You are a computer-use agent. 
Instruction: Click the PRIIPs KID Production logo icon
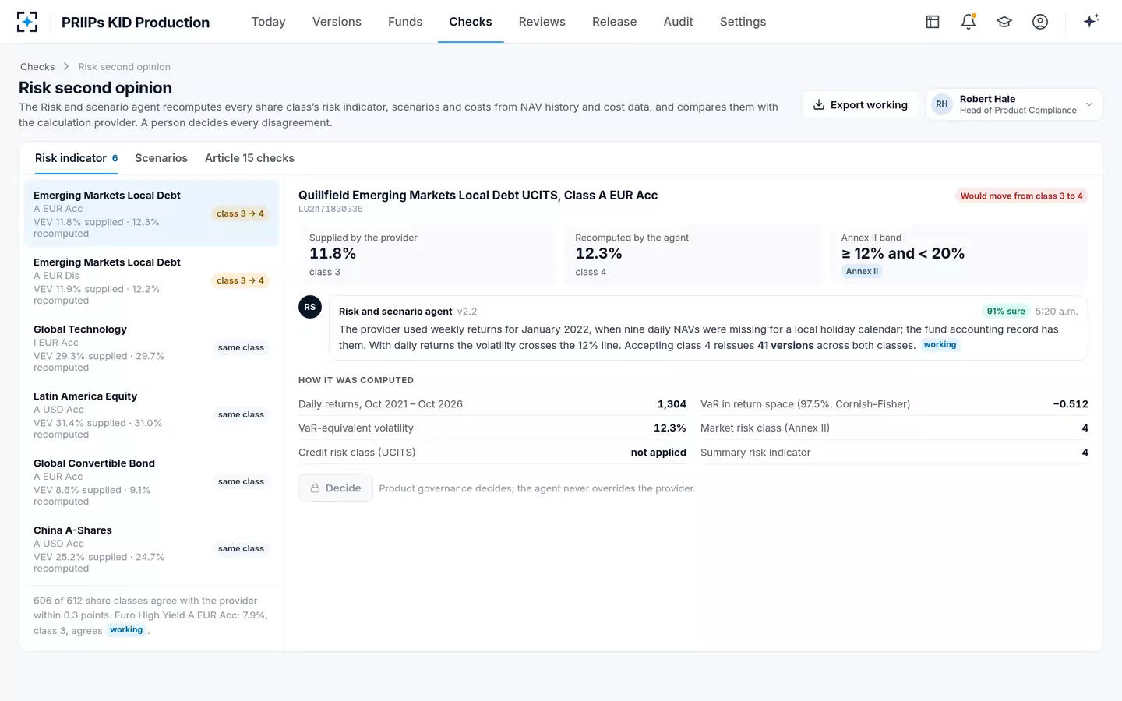[x=27, y=22]
